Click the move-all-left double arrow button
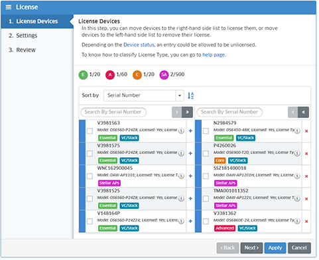The height and width of the screenshot is (260, 319). pos(304,112)
